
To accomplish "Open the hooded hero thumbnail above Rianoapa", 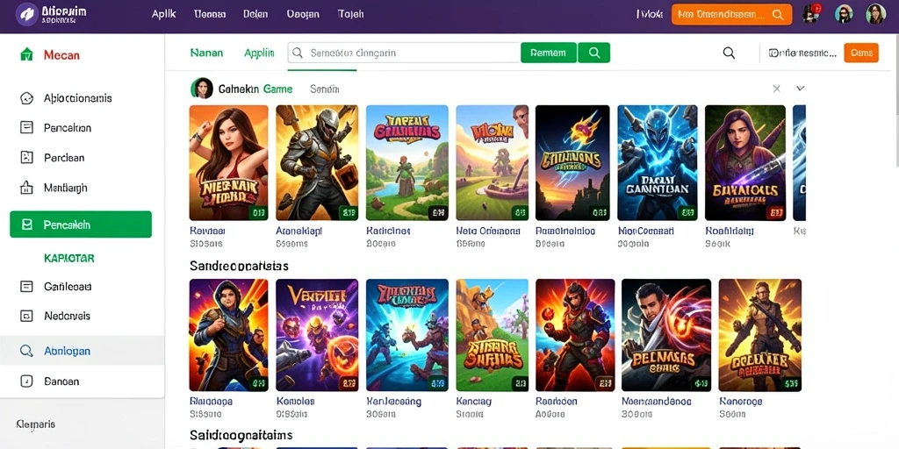I will (x=229, y=335).
